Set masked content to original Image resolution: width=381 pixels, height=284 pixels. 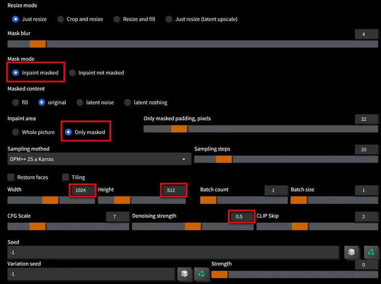pyautogui.click(x=52, y=103)
